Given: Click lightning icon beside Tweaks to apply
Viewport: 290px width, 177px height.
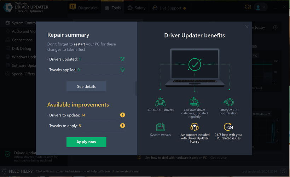Looking at the screenshot, I should pyautogui.click(x=122, y=126).
